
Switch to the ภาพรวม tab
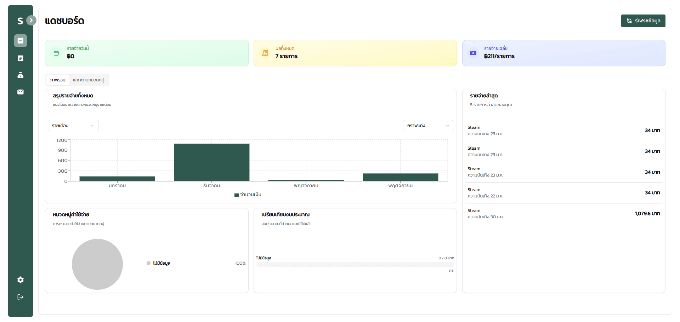click(58, 80)
